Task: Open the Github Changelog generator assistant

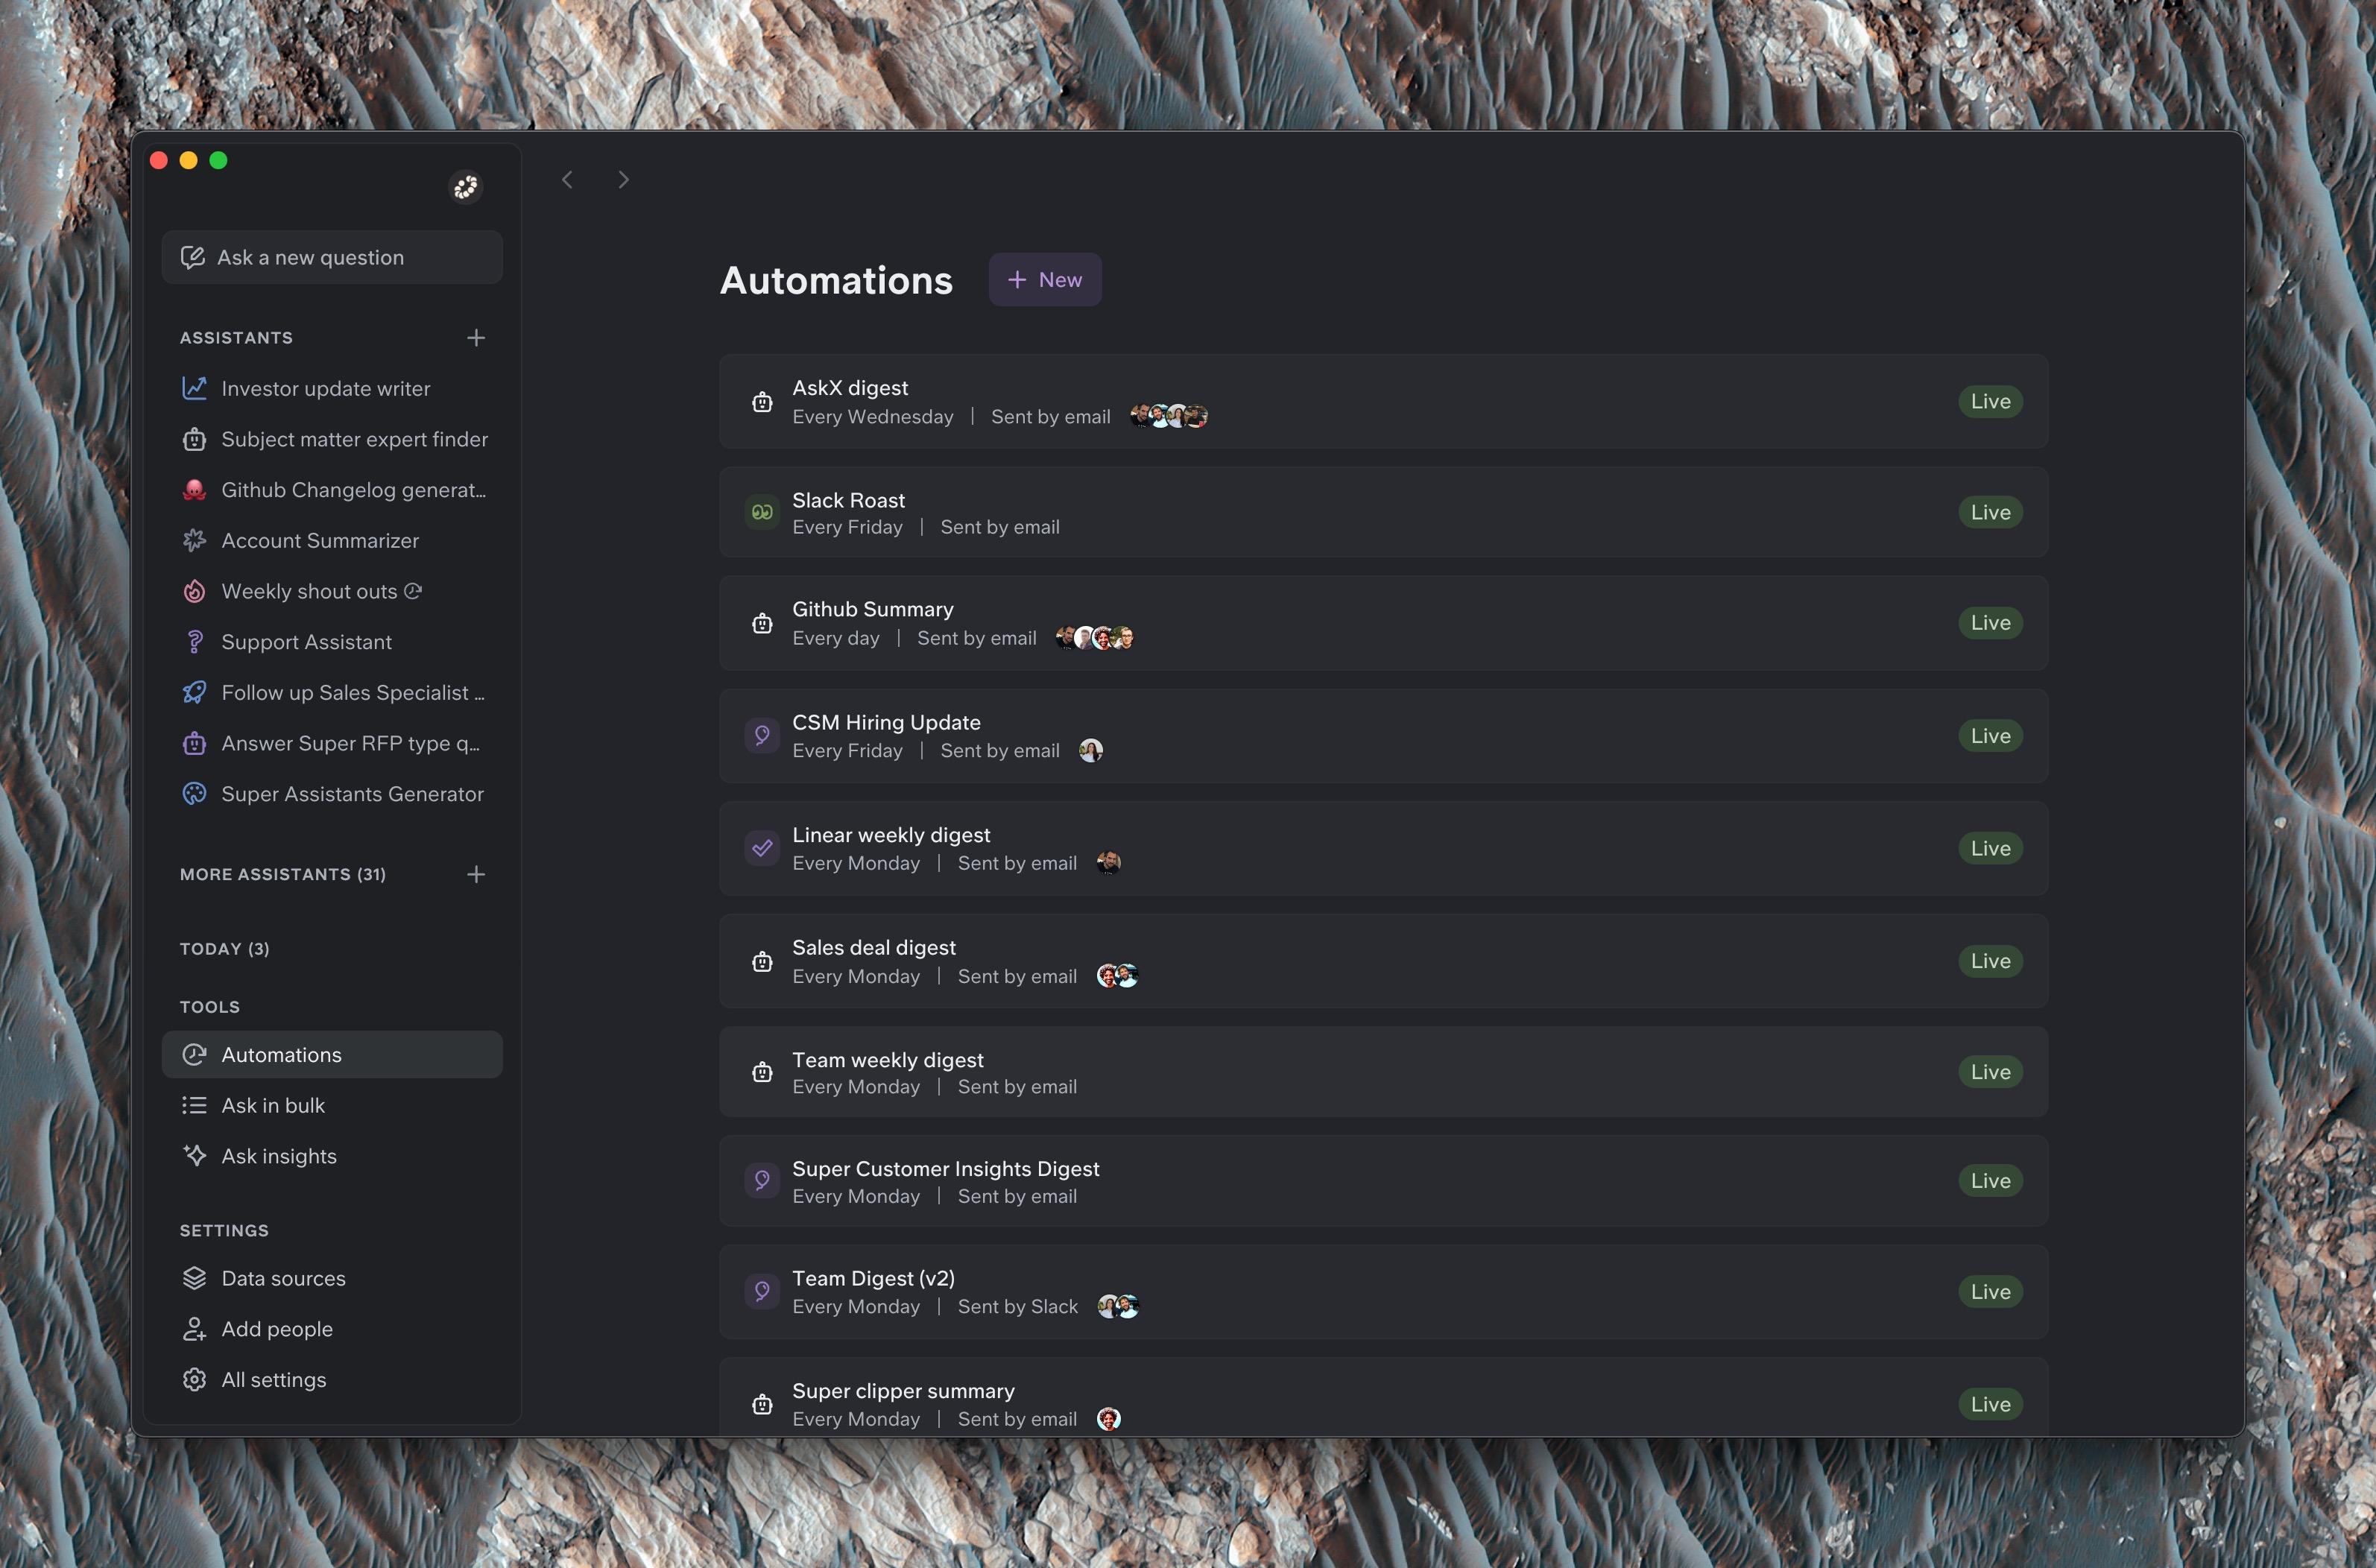Action: coord(332,490)
